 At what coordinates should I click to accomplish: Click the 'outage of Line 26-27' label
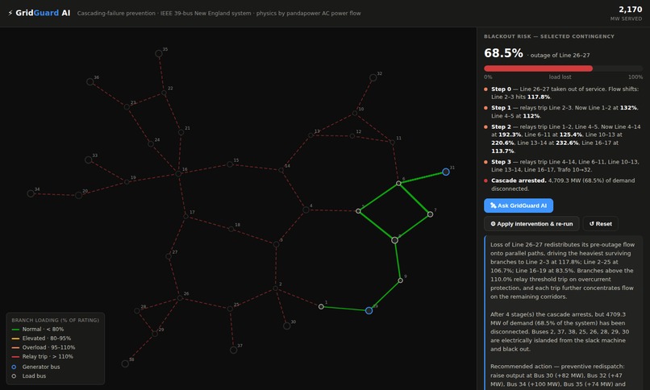pyautogui.click(x=560, y=55)
